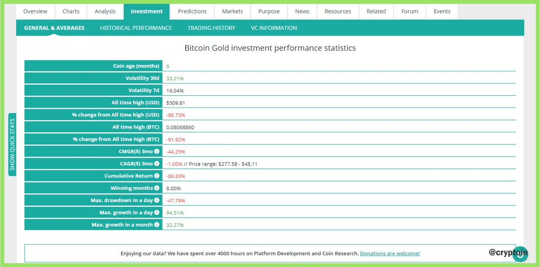
Task: Click the -91.92% change from BTC high
Action: 176,140
